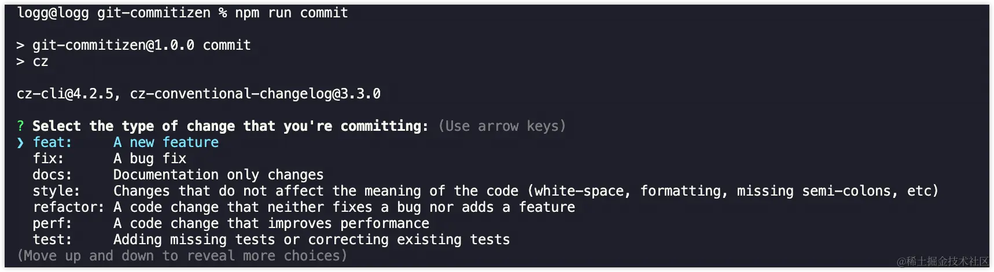Screen dimensions: 994x272
Task: Click the "> cz" output line
Action: click(x=32, y=61)
